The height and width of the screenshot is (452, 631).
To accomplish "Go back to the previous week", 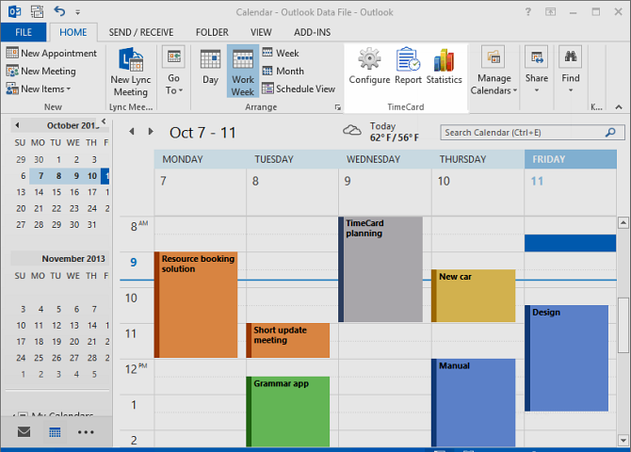I will [132, 131].
